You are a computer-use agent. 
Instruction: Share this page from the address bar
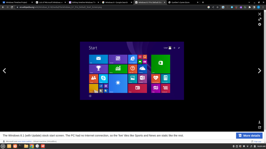[x=213, y=7]
